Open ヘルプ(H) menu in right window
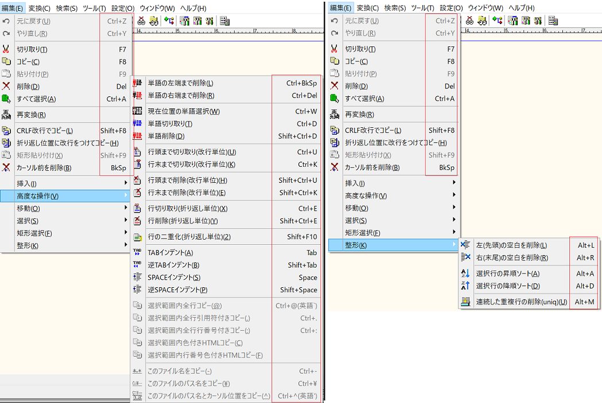 click(522, 7)
